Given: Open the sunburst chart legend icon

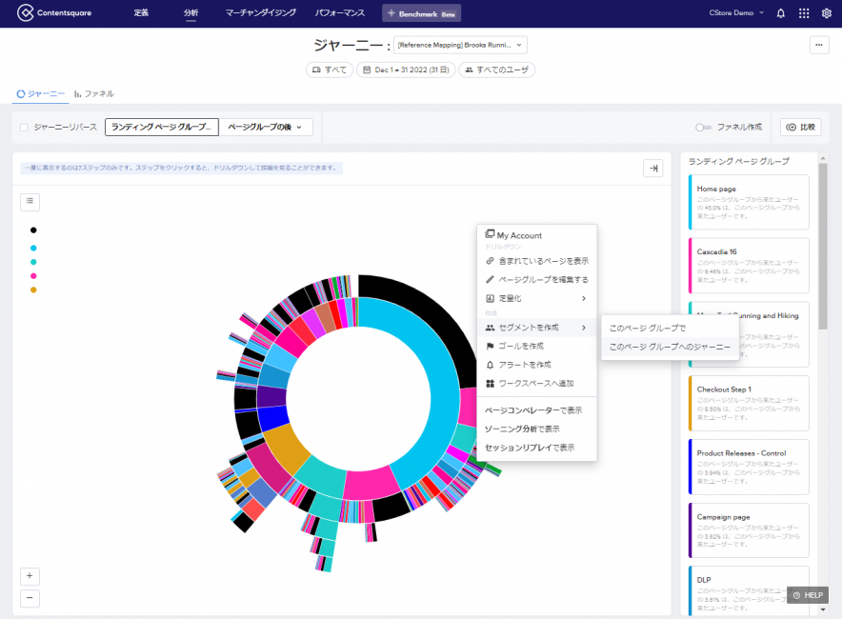Looking at the screenshot, I should 30,201.
